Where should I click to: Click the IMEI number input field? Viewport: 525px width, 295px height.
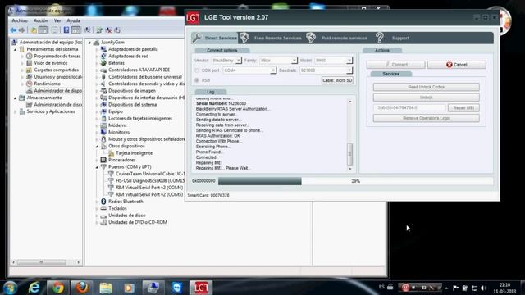click(409, 107)
